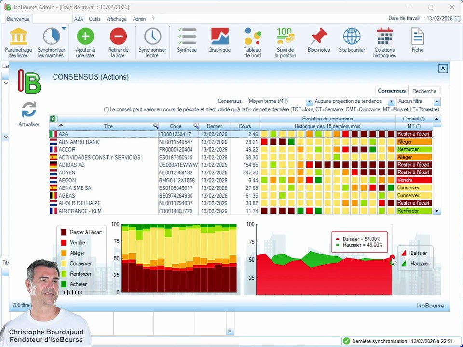This screenshot has height=347, width=463.
Task: Collapse the lower left side panel chevron
Action: point(6,137)
